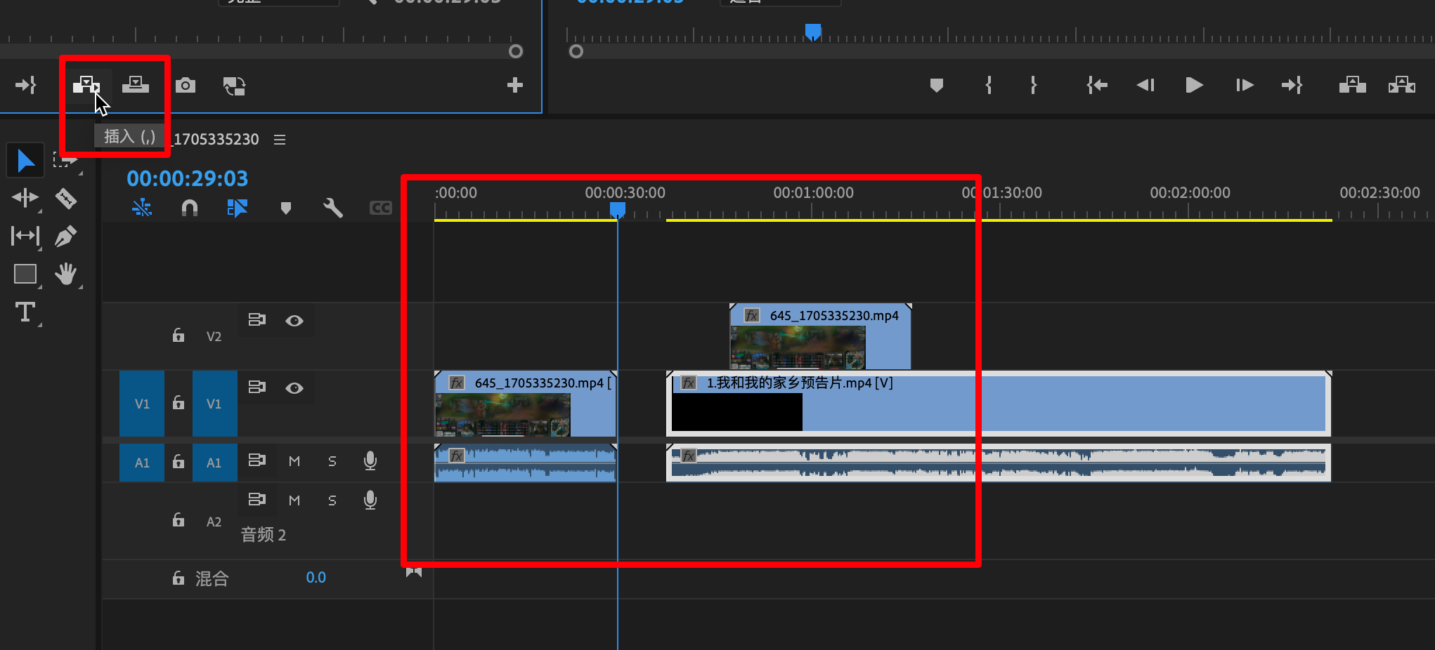The height and width of the screenshot is (650, 1435).
Task: Click the Program monitor zoom scroll handle
Action: [576, 51]
